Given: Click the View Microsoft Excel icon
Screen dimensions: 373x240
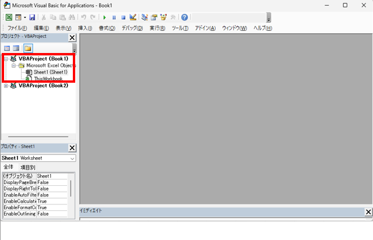Looking at the screenshot, I should coord(9,17).
